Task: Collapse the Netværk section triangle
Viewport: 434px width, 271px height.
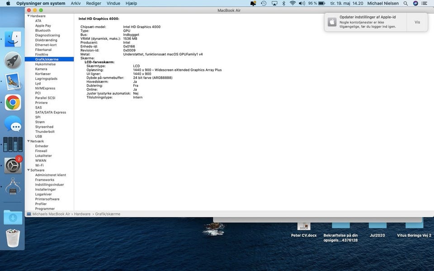Action: click(28, 141)
